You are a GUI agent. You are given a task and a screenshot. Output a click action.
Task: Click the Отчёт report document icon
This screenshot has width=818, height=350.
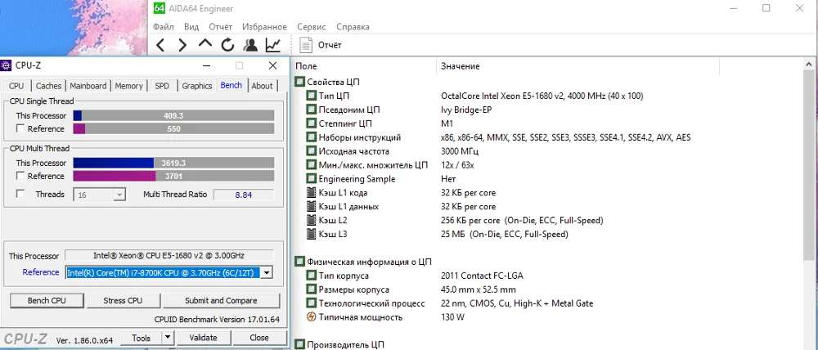[306, 45]
